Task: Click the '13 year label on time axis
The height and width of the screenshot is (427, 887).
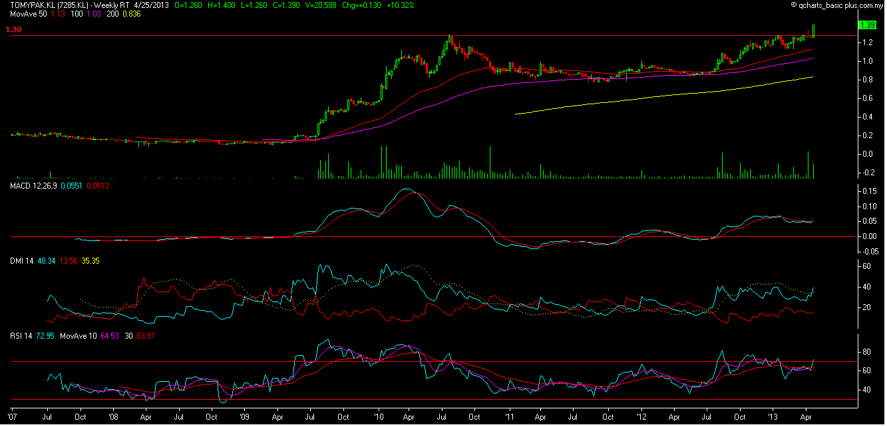Action: [x=773, y=417]
